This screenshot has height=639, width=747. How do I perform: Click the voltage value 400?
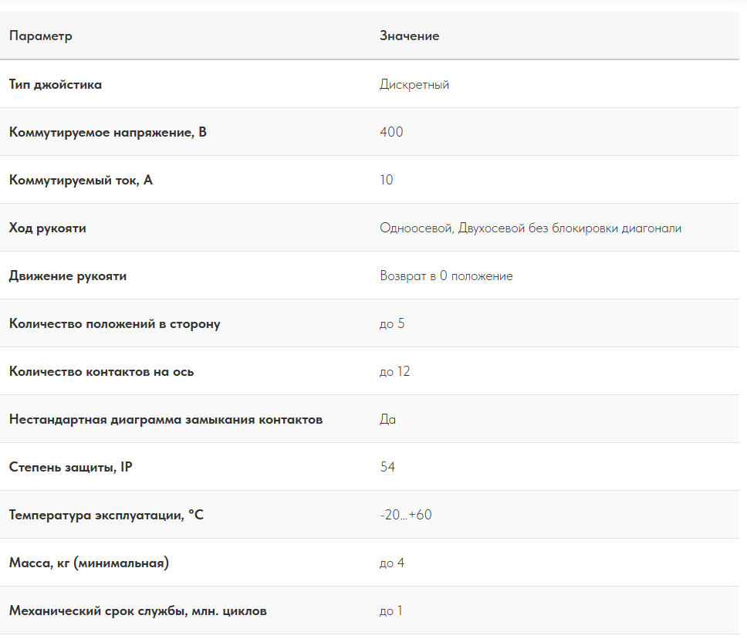pos(391,133)
